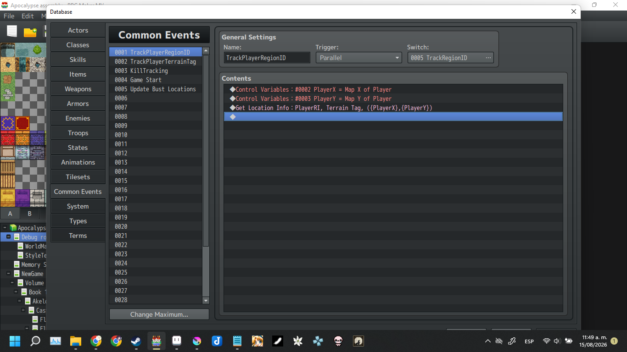Open the Windows Start menu
The width and height of the screenshot is (627, 352).
[x=15, y=341]
